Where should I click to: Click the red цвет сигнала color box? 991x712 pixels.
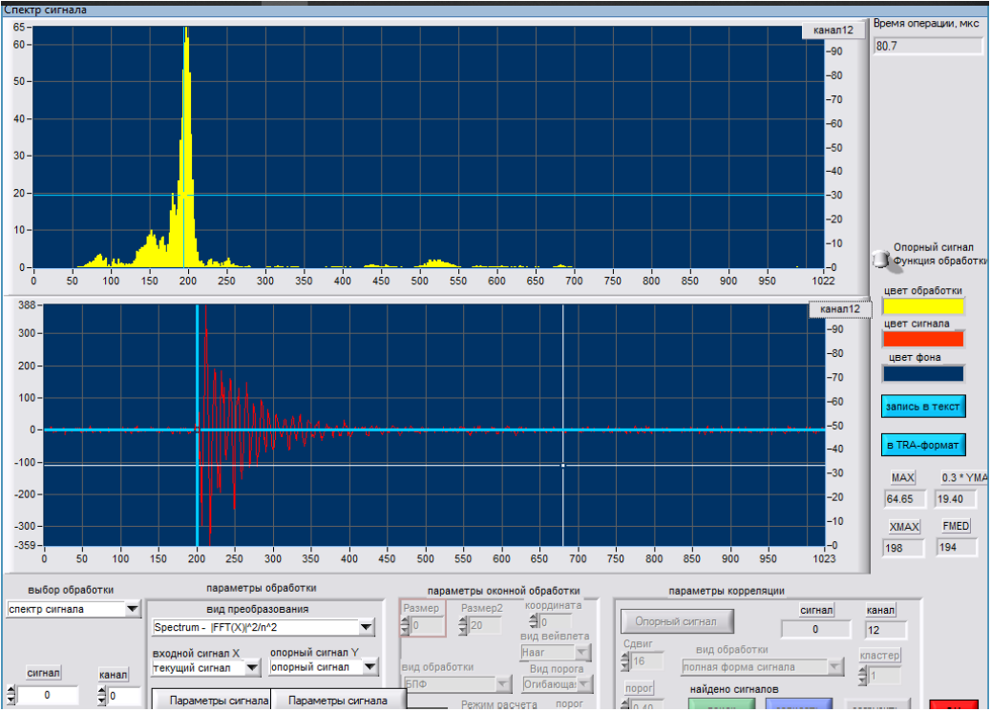click(x=923, y=339)
